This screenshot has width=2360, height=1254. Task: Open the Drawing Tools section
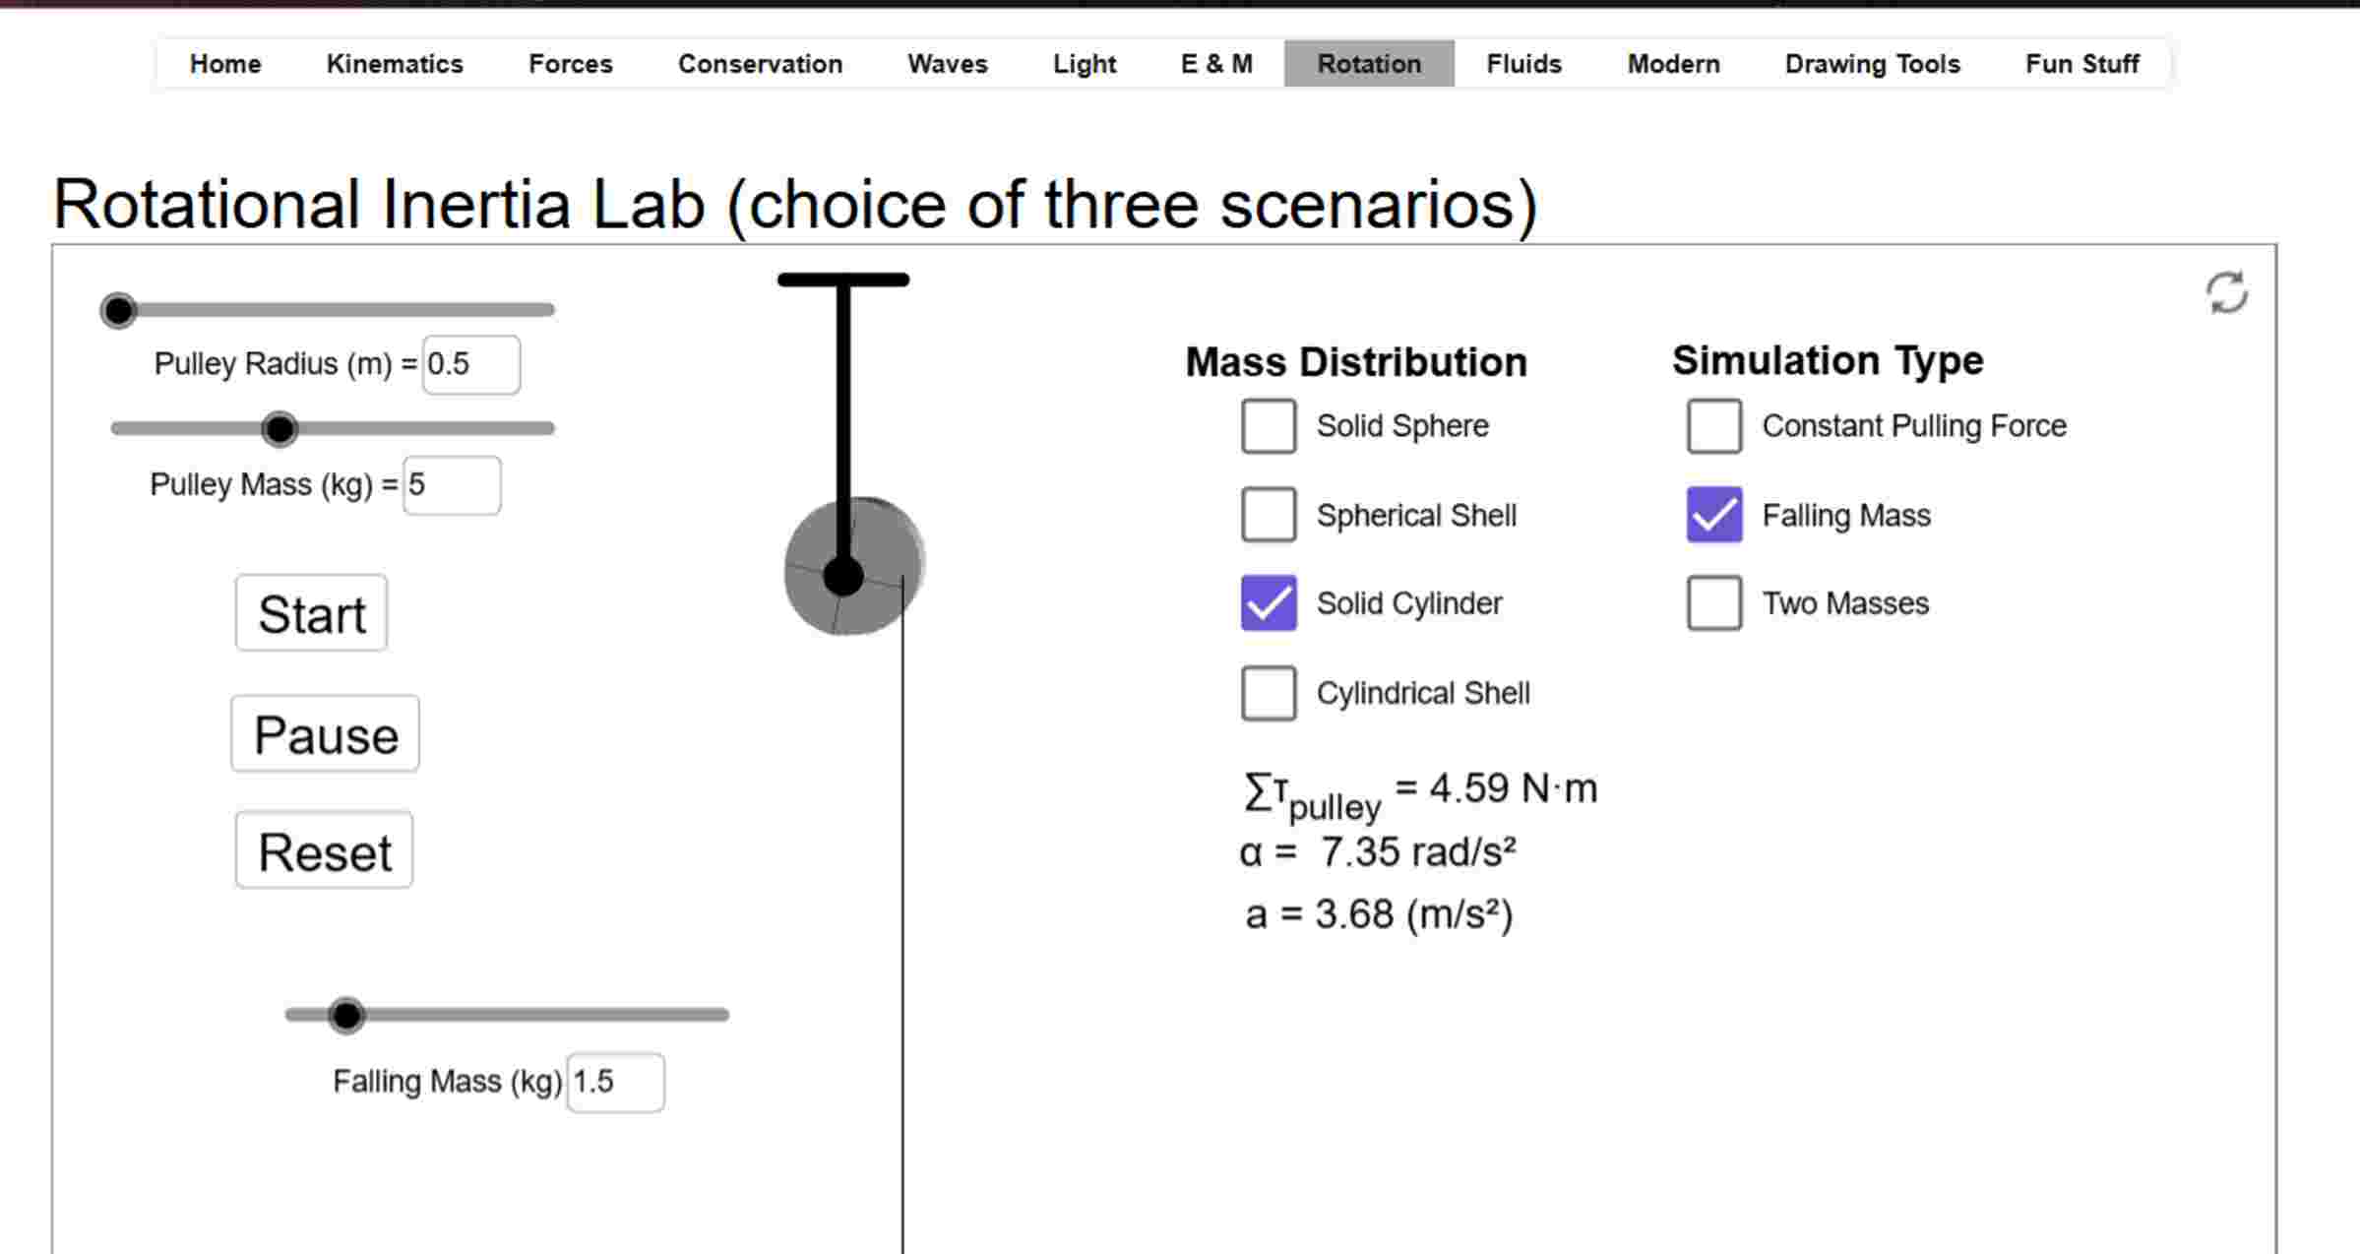(x=1872, y=64)
